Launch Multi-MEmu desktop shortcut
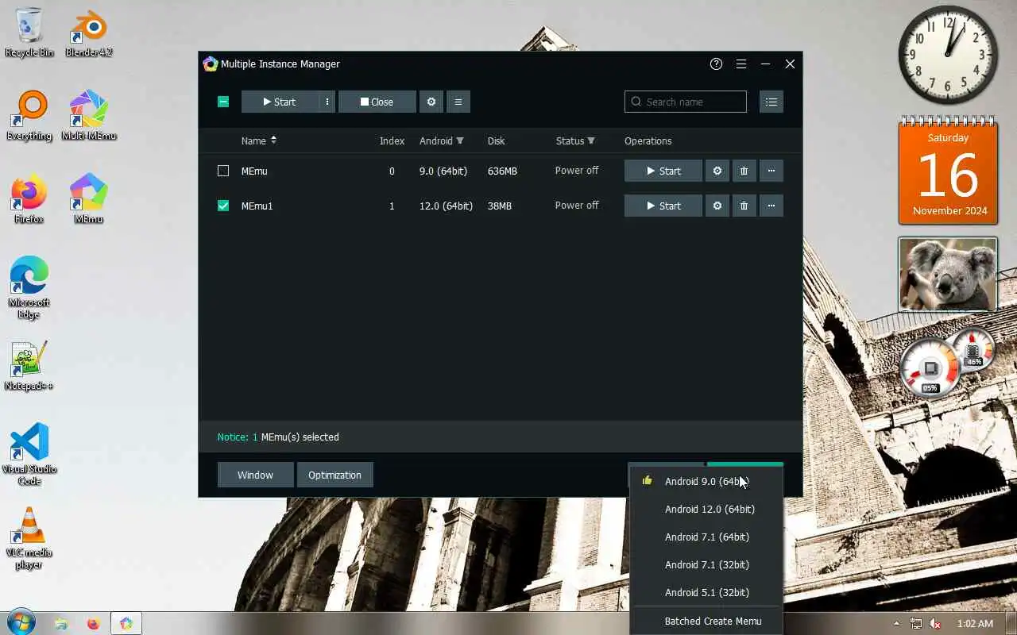 [88, 117]
